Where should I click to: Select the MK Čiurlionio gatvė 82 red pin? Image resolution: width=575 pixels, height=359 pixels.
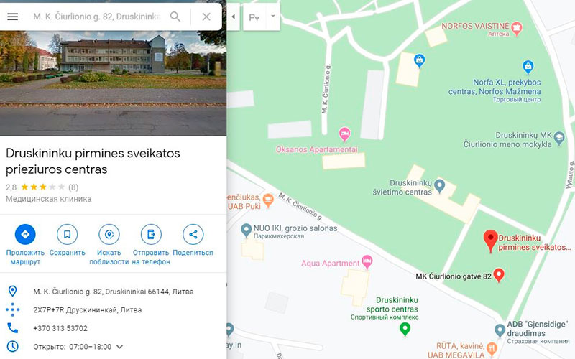498,275
